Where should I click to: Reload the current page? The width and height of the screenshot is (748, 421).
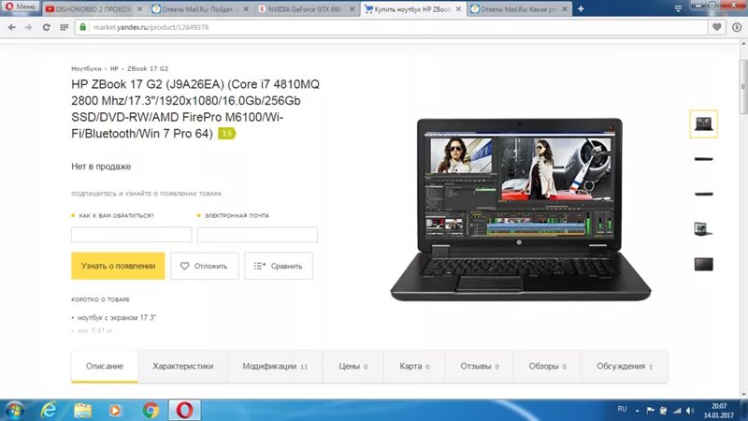[x=46, y=27]
